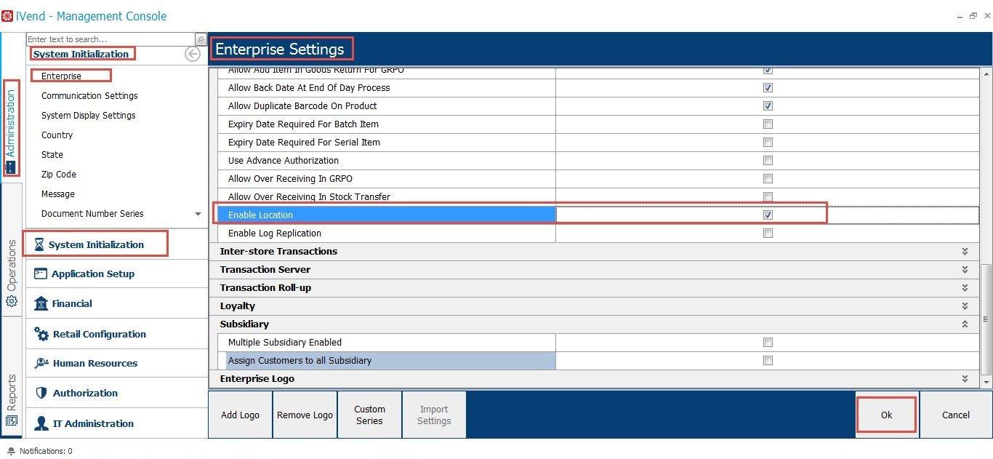Click the Financial bank icon
The height and width of the screenshot is (459, 993).
tap(41, 303)
